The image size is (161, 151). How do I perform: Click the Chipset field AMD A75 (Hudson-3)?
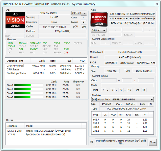pyautogui.click(x=130, y=57)
